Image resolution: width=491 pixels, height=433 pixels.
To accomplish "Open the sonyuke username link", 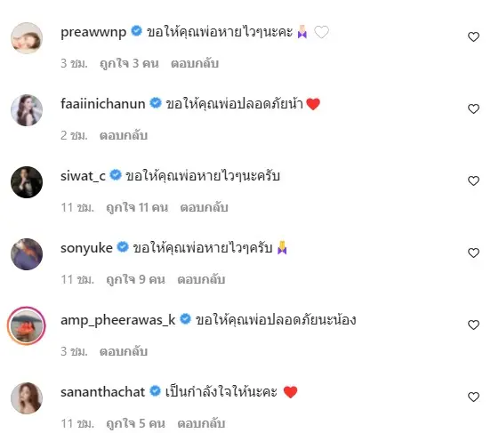I will (86, 248).
